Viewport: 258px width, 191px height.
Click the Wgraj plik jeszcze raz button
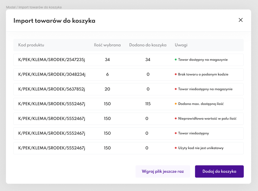[163, 172]
